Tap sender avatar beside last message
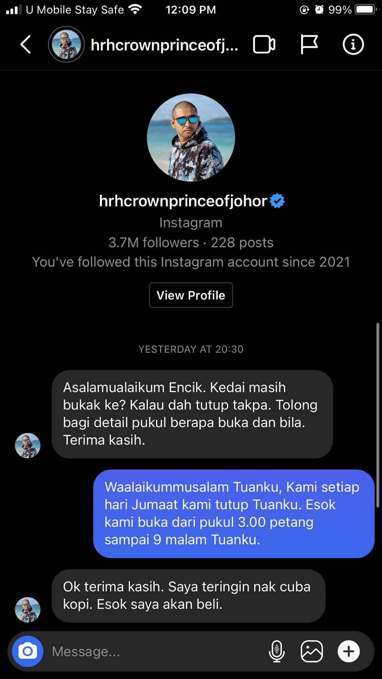This screenshot has width=382, height=679. (28, 609)
